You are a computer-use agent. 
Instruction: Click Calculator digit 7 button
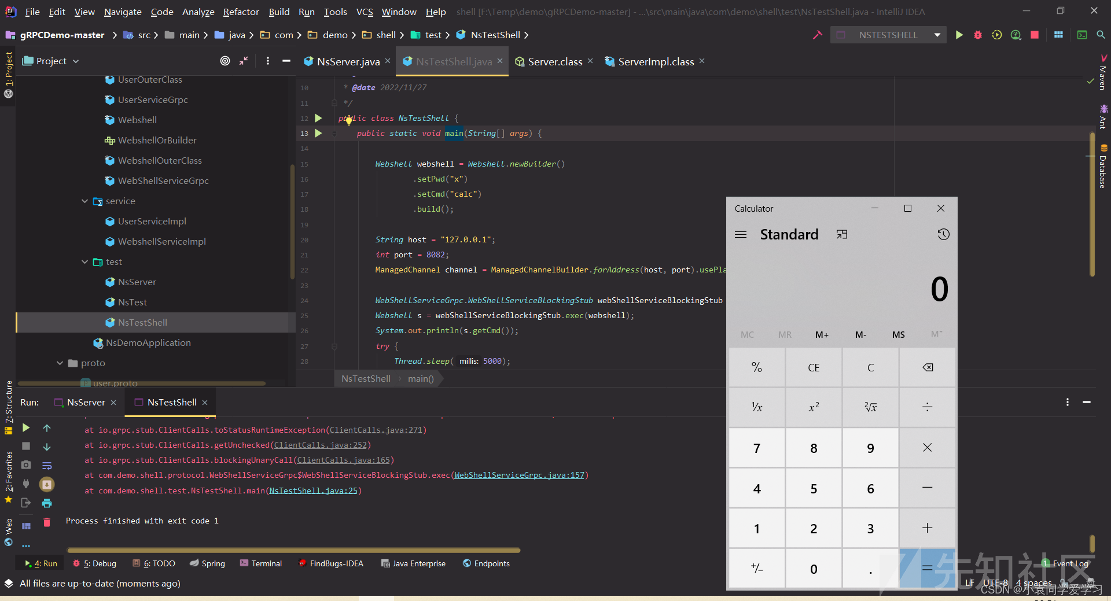(x=757, y=448)
